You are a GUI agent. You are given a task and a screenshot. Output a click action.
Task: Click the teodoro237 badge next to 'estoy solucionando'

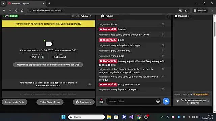pos(108,84)
